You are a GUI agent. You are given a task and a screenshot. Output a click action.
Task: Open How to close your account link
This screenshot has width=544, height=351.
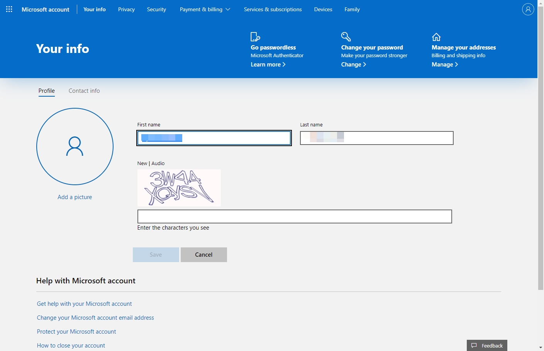(71, 346)
